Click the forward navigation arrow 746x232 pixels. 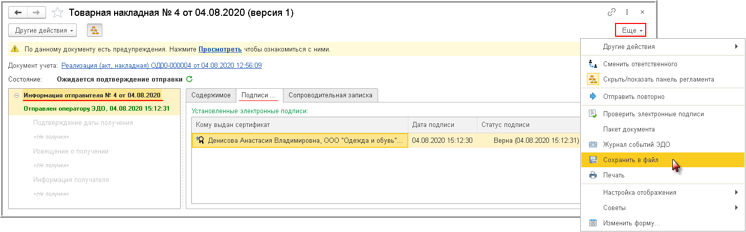[x=36, y=12]
